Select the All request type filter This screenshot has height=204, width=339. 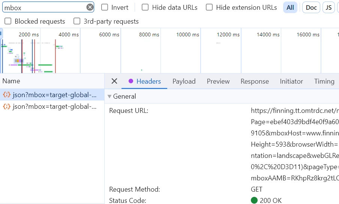pyautogui.click(x=290, y=7)
